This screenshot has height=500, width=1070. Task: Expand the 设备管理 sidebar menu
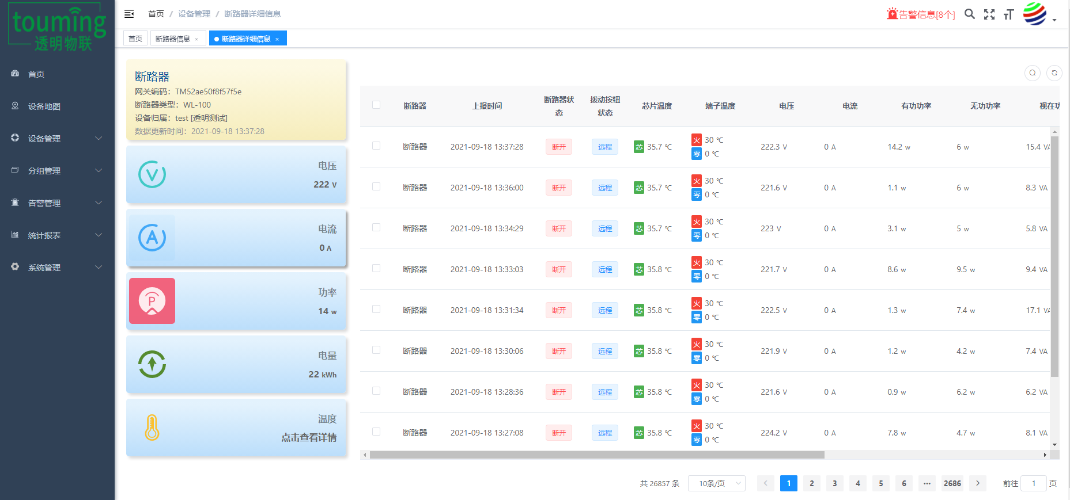(56, 139)
